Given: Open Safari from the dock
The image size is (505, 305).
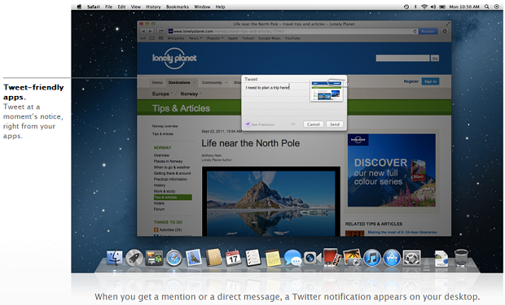Looking at the screenshot, I should tap(174, 258).
